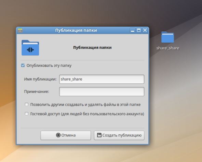The width and height of the screenshot is (202, 162).
Task: Open the window menu icon in title bar
Action: coord(20,30)
